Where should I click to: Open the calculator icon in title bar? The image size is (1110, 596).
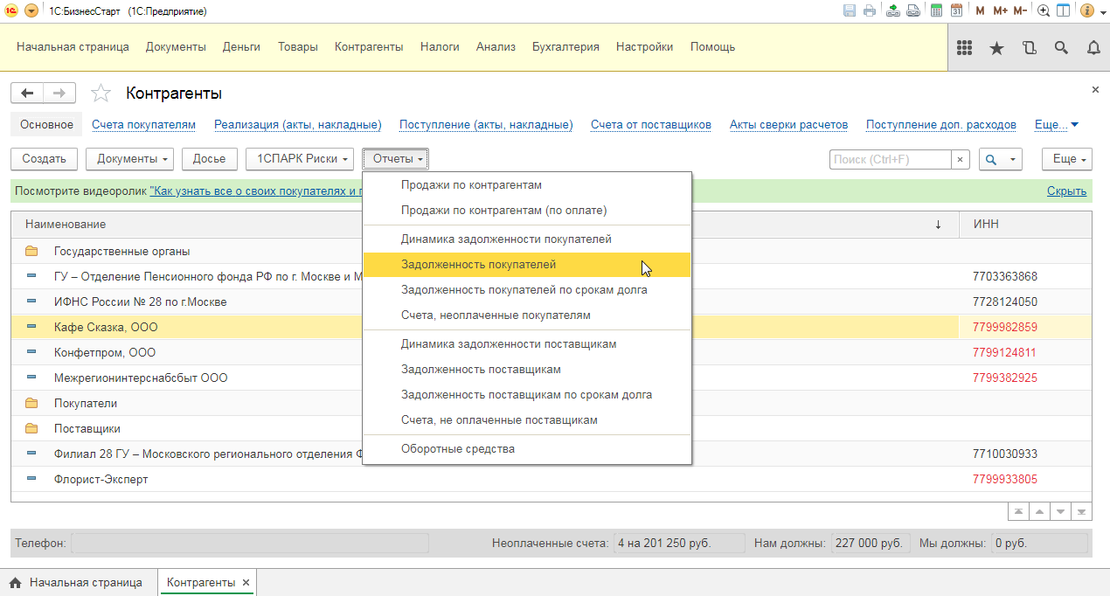pos(936,10)
